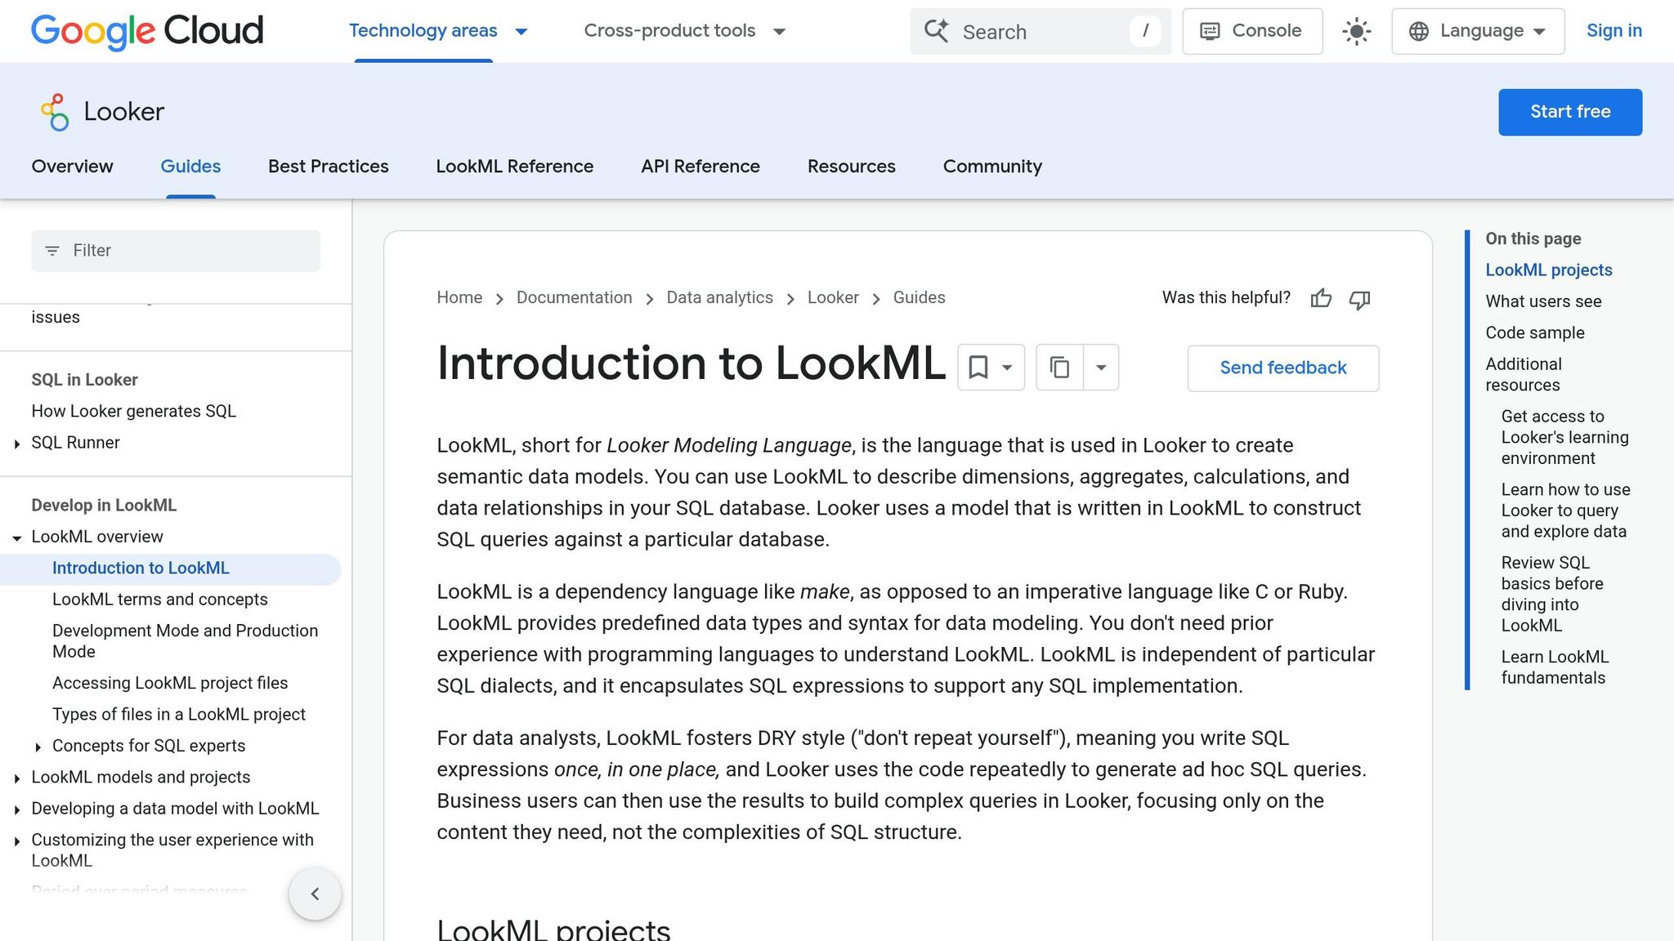Expand Developing a data model with LookML
This screenshot has height=941, width=1674.
[x=17, y=809]
